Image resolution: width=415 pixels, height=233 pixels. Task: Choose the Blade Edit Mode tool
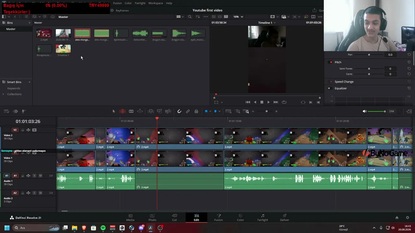click(x=131, y=111)
